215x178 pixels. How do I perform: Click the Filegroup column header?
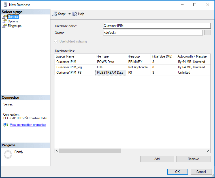138,56
